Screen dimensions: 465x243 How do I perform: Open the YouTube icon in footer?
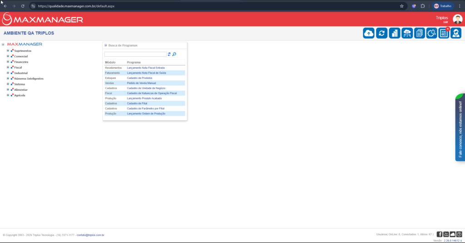pyautogui.click(x=446, y=234)
